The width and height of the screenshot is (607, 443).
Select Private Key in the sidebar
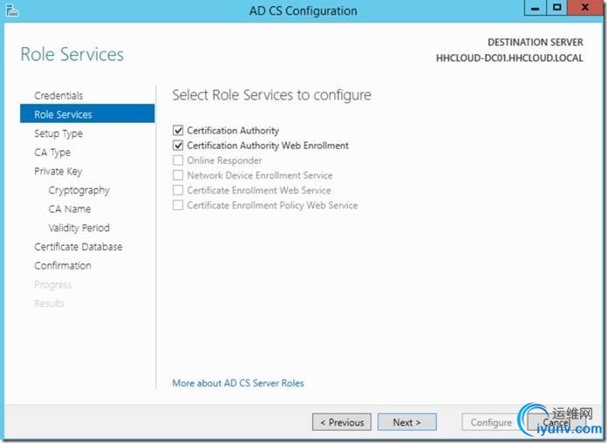click(x=58, y=172)
